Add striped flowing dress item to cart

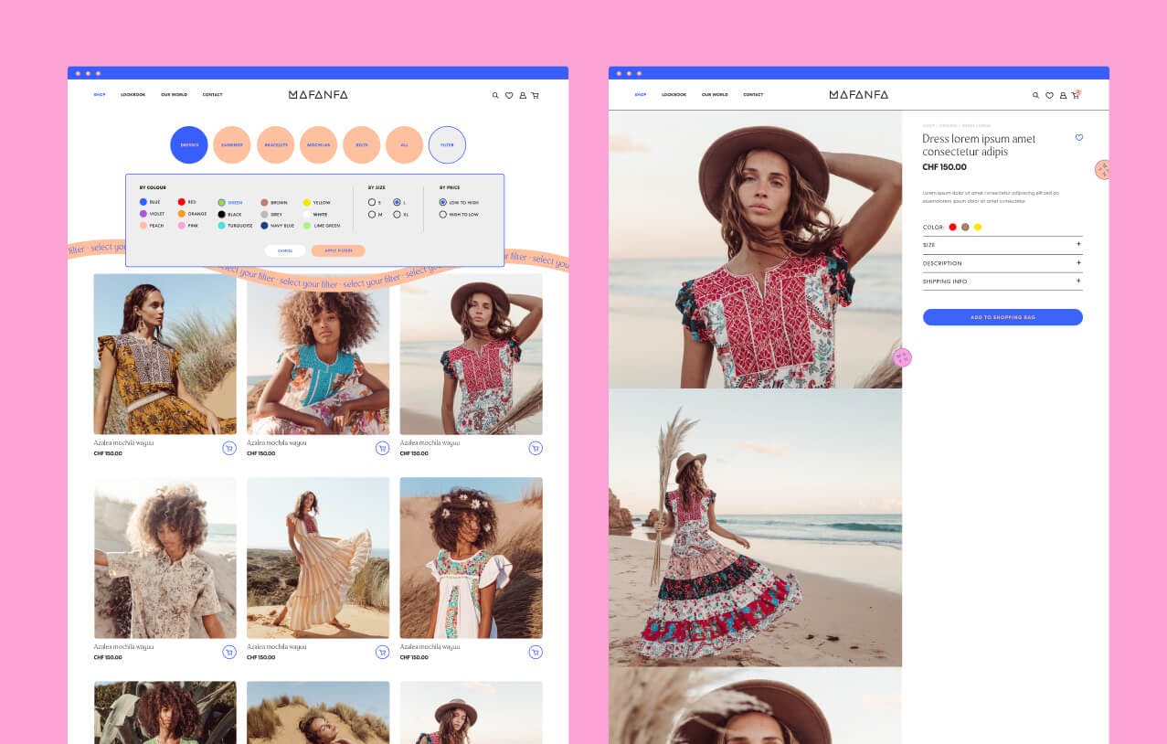click(382, 652)
